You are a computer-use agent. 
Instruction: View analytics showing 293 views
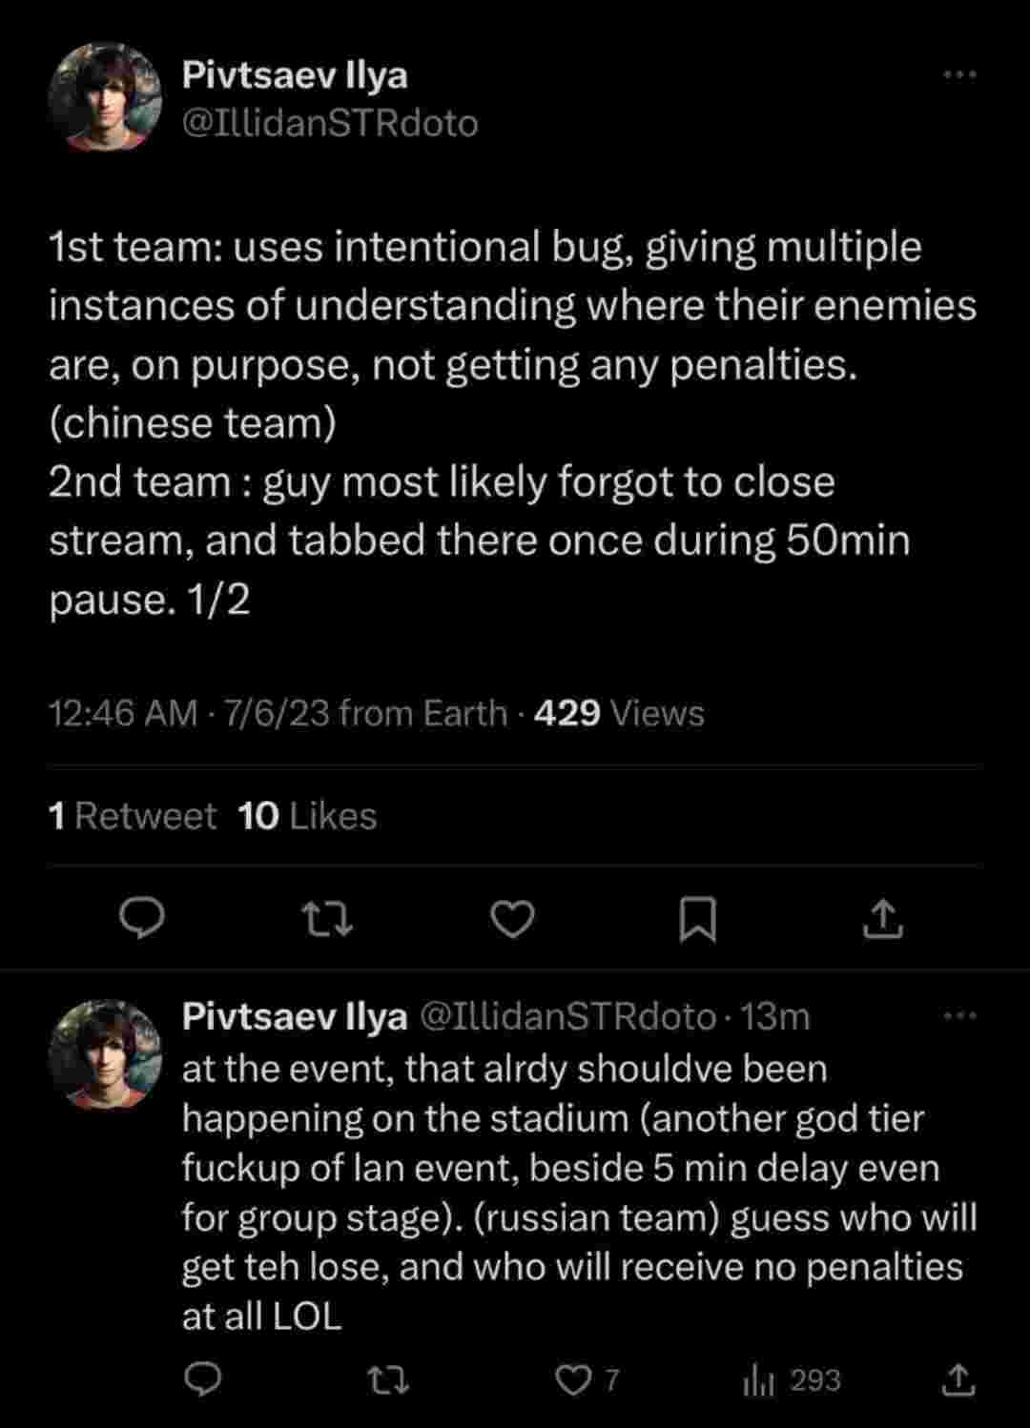(x=792, y=1379)
